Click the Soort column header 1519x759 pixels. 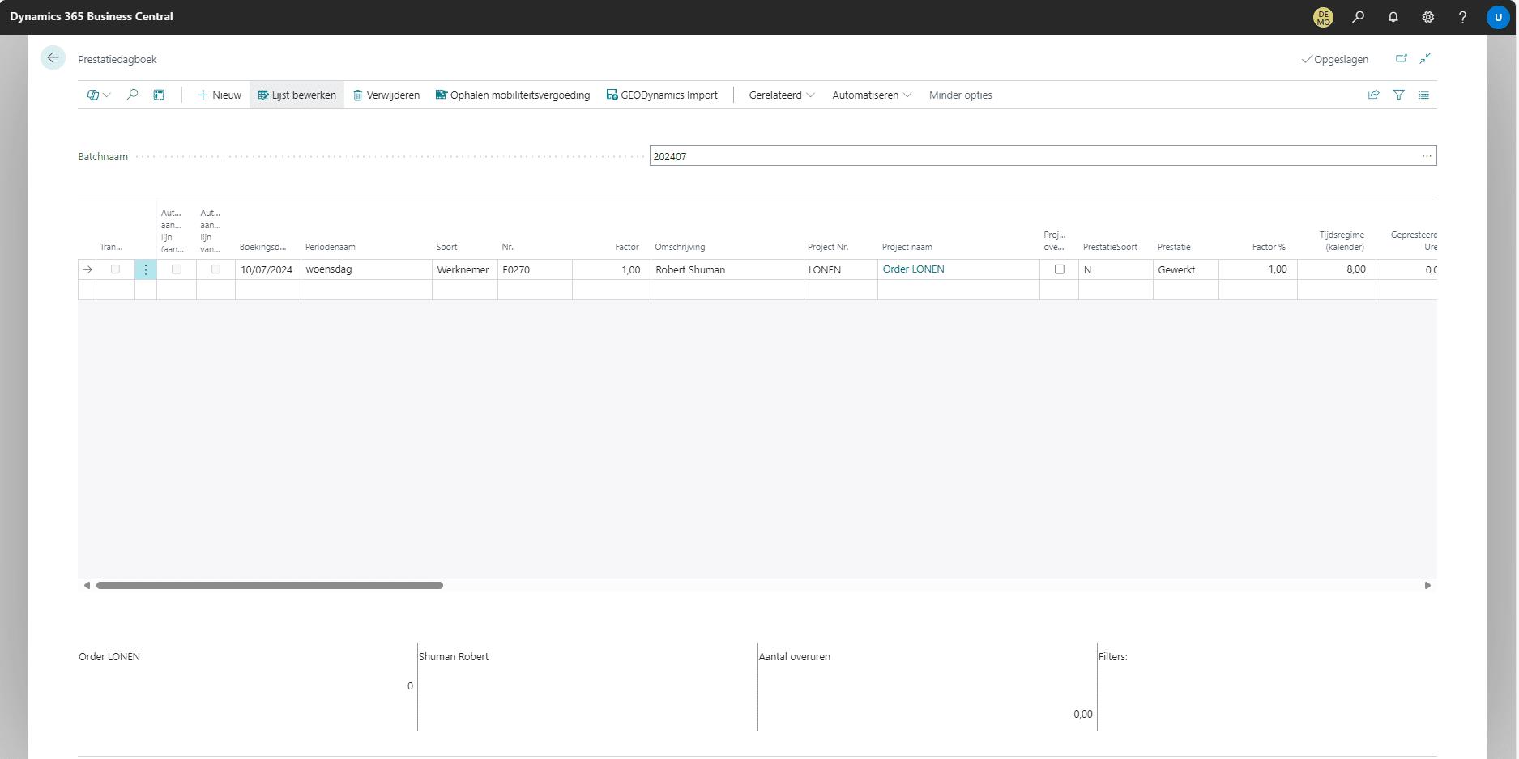tap(446, 247)
